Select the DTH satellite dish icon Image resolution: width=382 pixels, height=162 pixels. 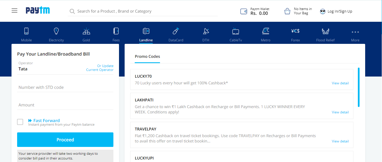(206, 31)
